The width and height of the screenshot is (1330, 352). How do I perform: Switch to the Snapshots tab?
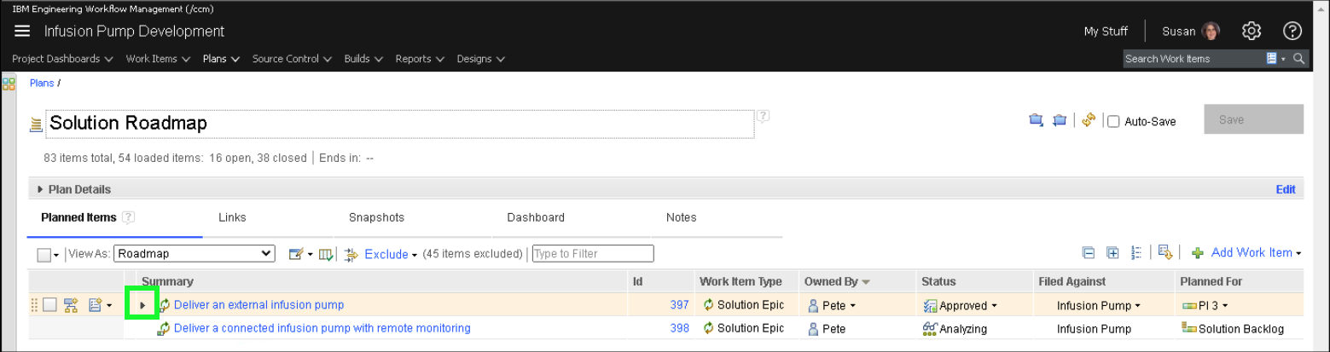[x=376, y=217]
